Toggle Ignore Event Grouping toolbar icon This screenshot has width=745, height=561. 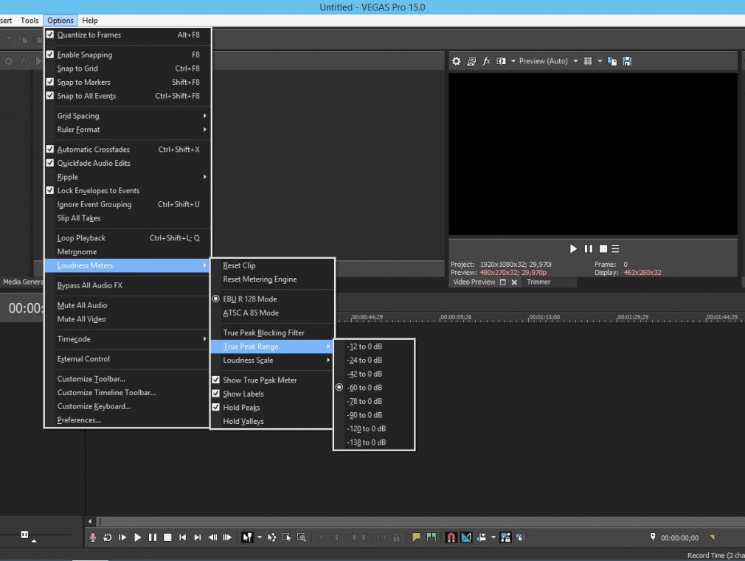tap(521, 537)
